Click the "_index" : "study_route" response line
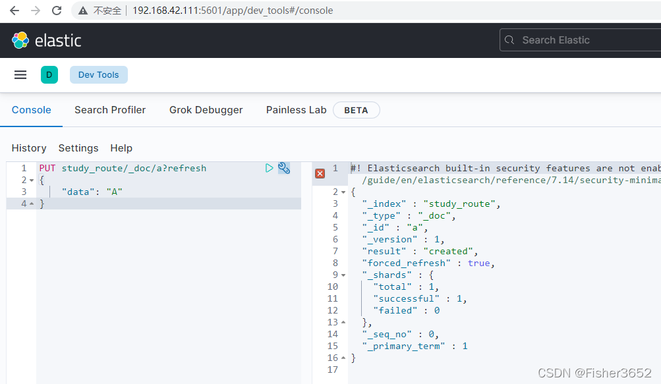This screenshot has height=384, width=661. (x=431, y=204)
